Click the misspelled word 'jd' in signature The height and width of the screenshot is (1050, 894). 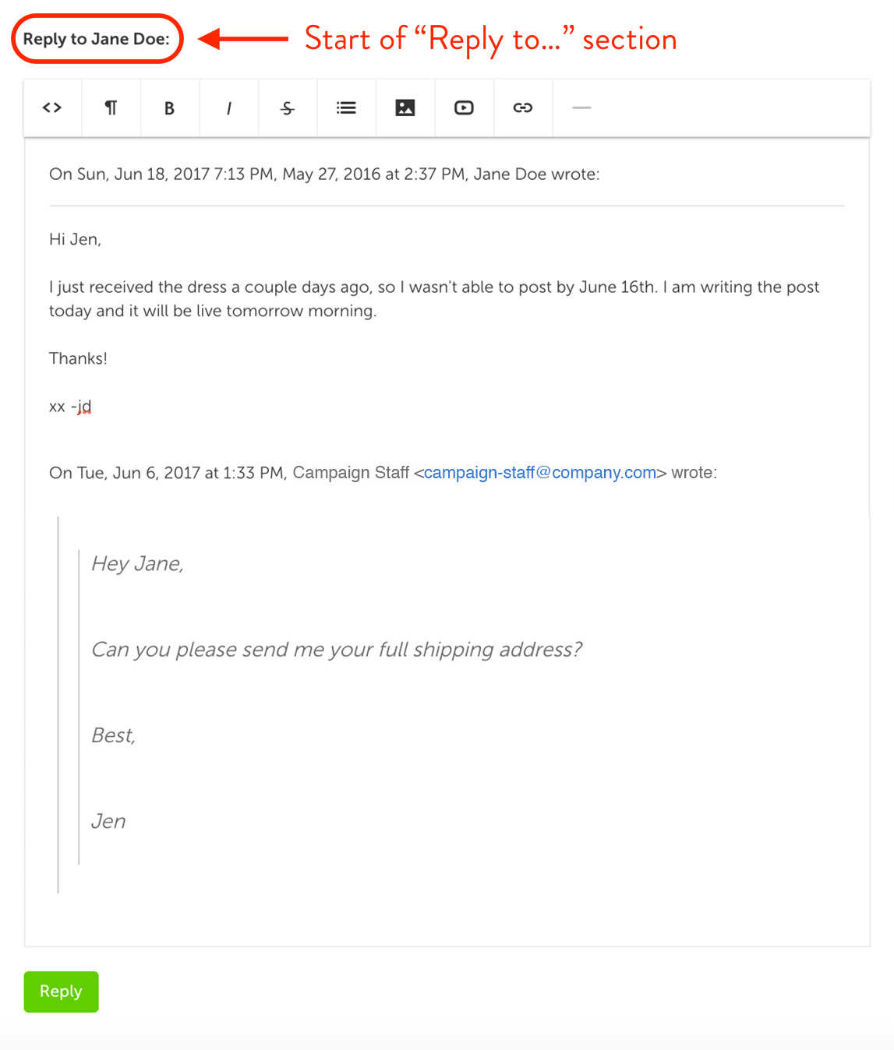pyautogui.click(x=84, y=407)
